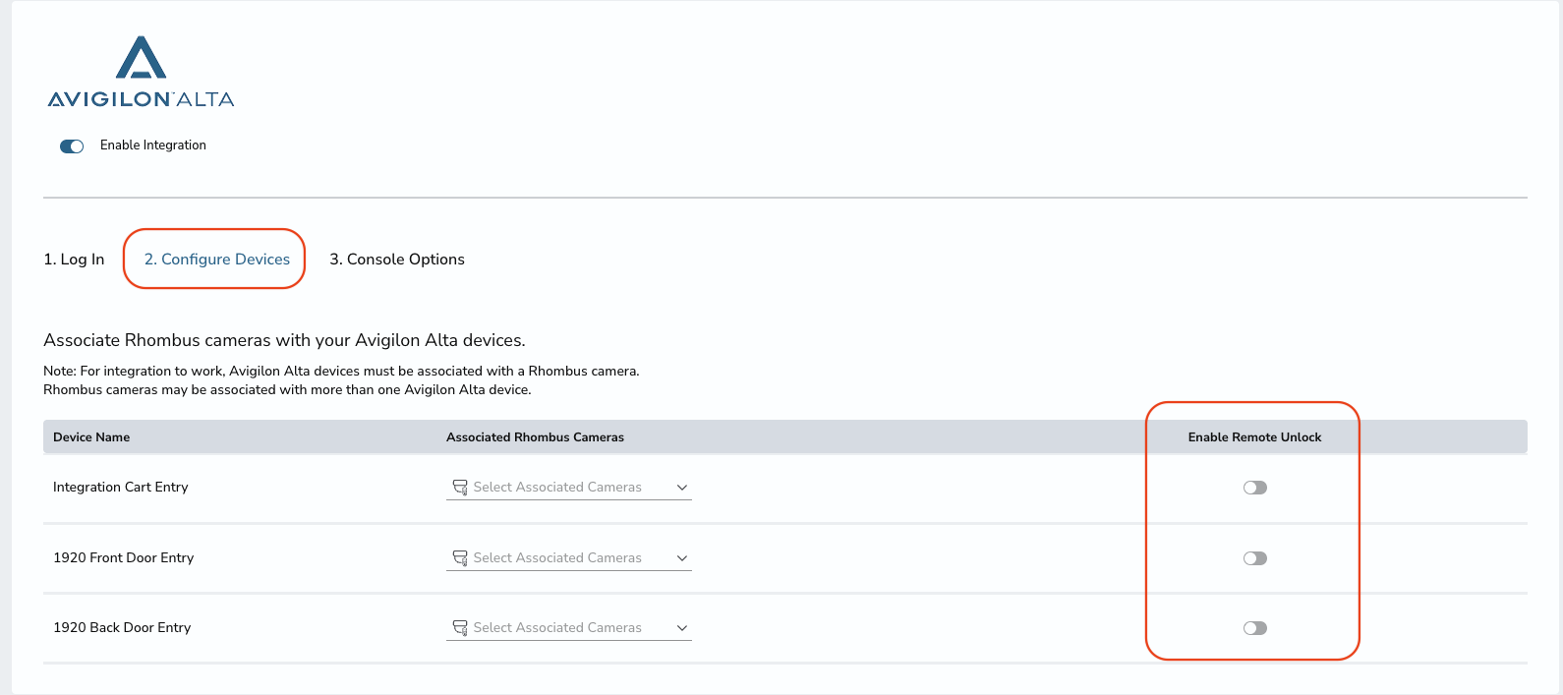Screen dimensions: 1563x695
Task: Go to the 1. Log In step
Action: (x=74, y=260)
